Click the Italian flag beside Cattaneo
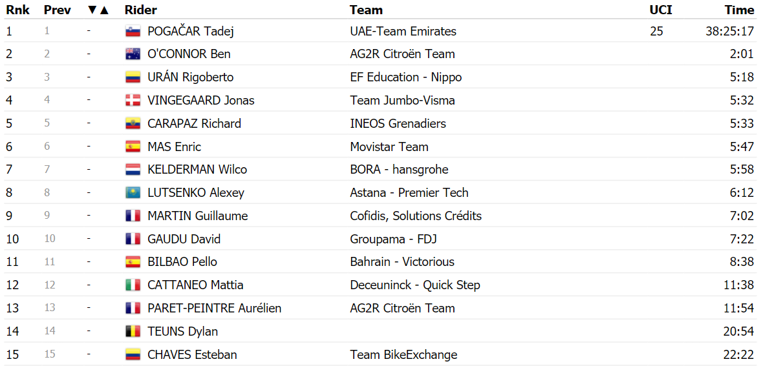This screenshot has width=761, height=366. click(x=133, y=285)
